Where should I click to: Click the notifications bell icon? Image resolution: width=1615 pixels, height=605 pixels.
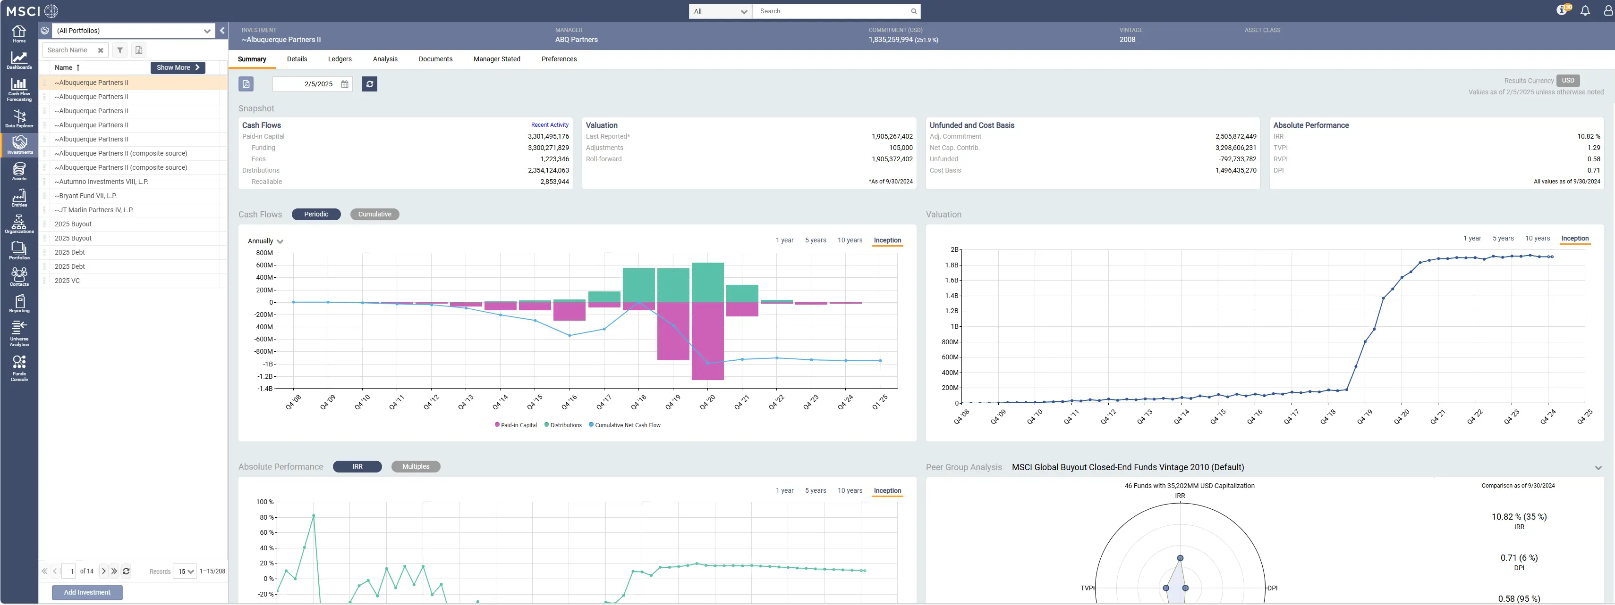tap(1585, 11)
